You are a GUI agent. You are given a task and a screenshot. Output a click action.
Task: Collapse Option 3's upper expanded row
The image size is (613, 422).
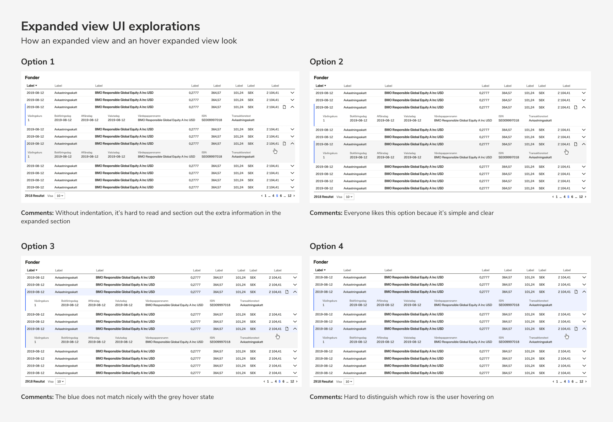coord(295,292)
